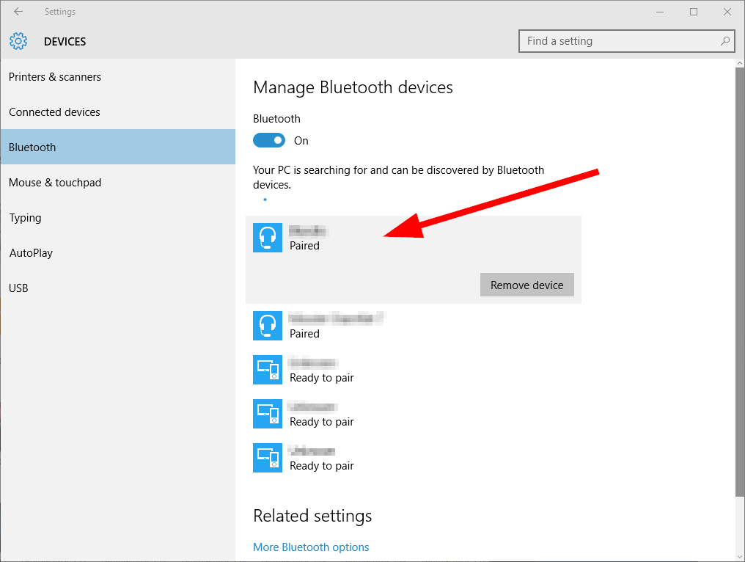745x562 pixels.
Task: Select the first paired headset device icon
Action: click(x=268, y=238)
